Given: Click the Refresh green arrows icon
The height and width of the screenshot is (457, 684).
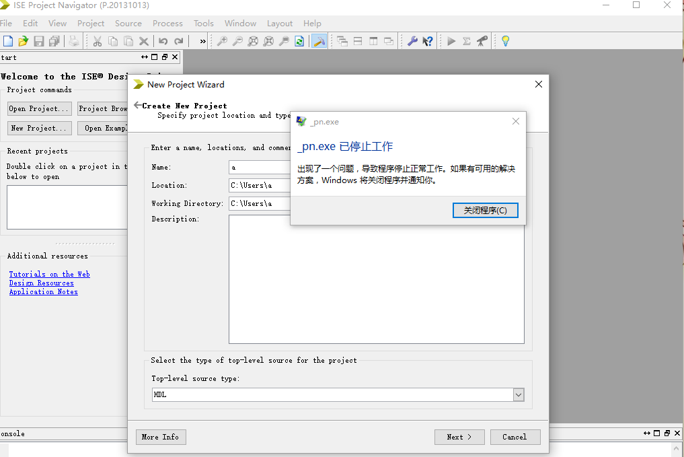Looking at the screenshot, I should pyautogui.click(x=299, y=41).
